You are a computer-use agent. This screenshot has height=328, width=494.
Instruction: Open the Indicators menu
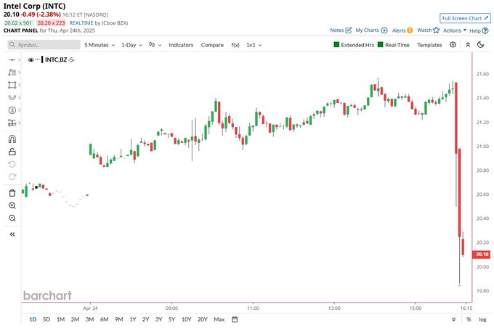[x=181, y=45]
